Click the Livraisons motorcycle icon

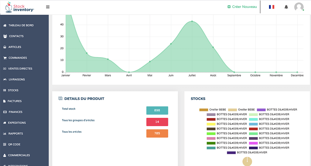point(5,80)
